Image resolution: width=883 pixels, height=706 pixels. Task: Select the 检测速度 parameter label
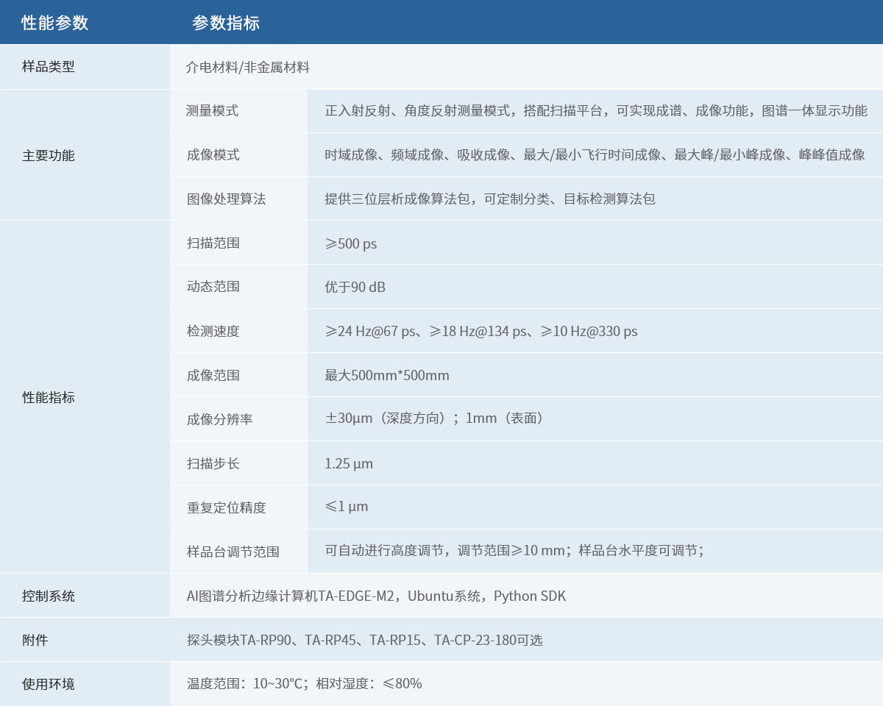(x=213, y=331)
